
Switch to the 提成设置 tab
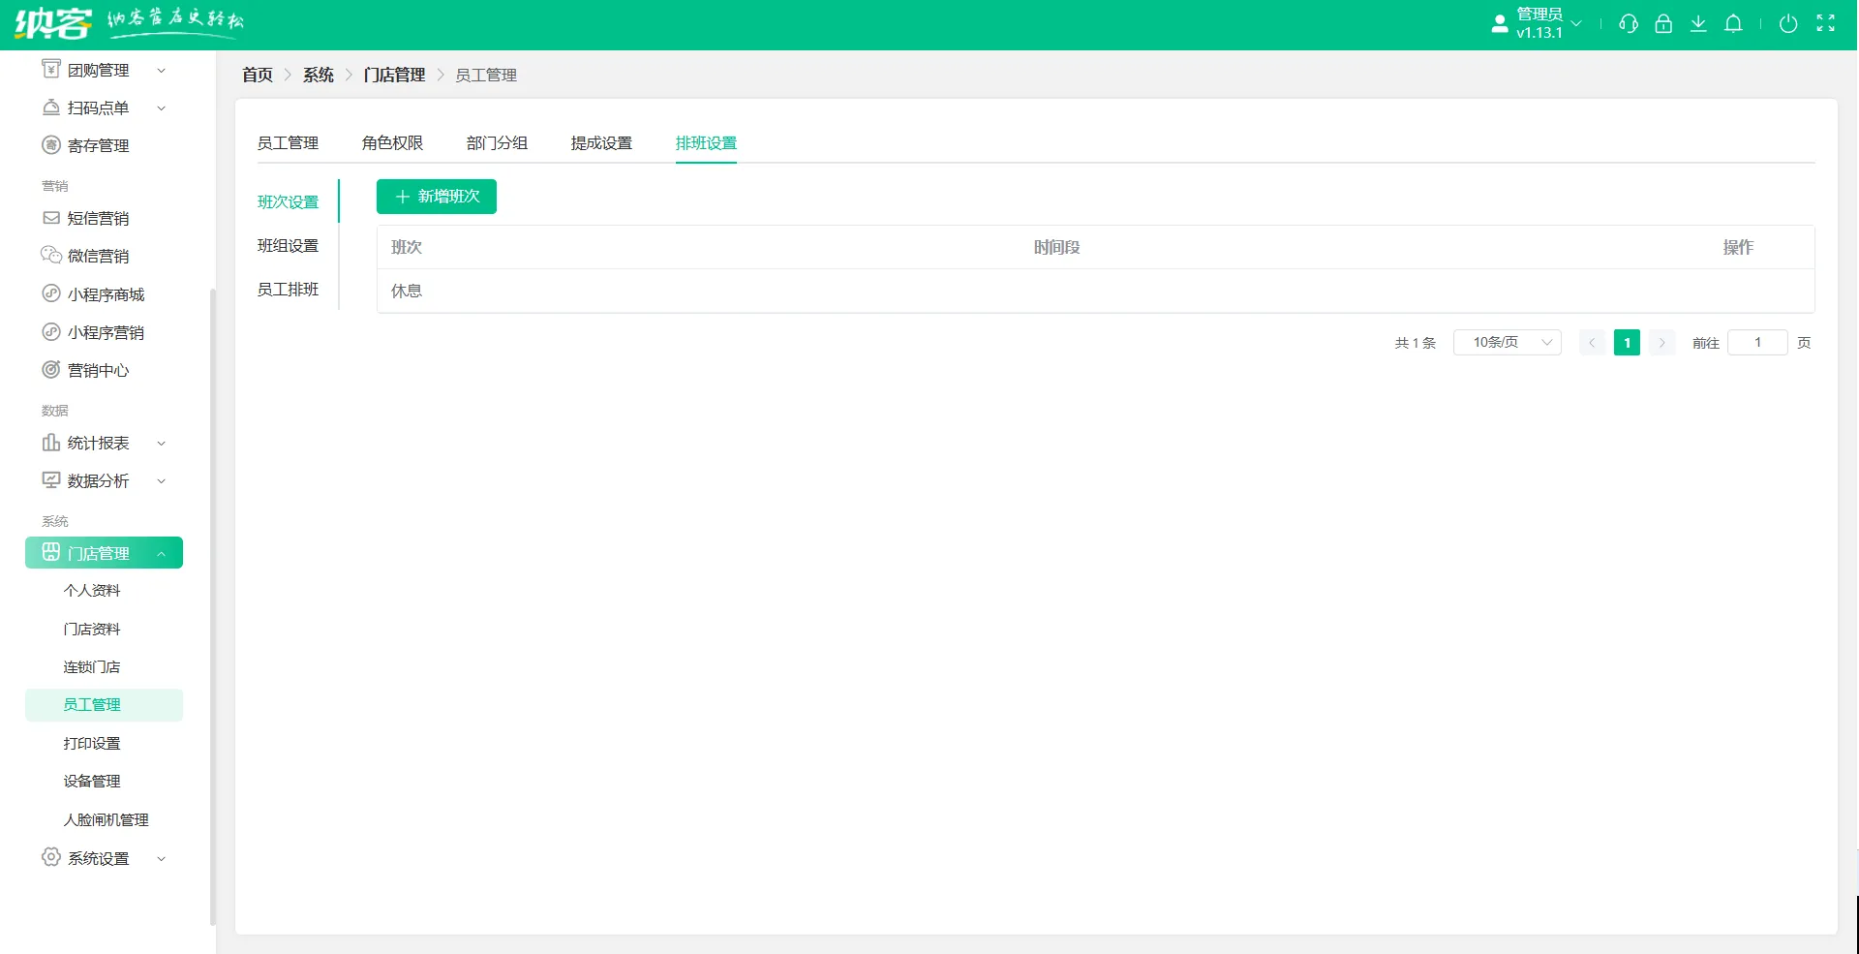(601, 143)
